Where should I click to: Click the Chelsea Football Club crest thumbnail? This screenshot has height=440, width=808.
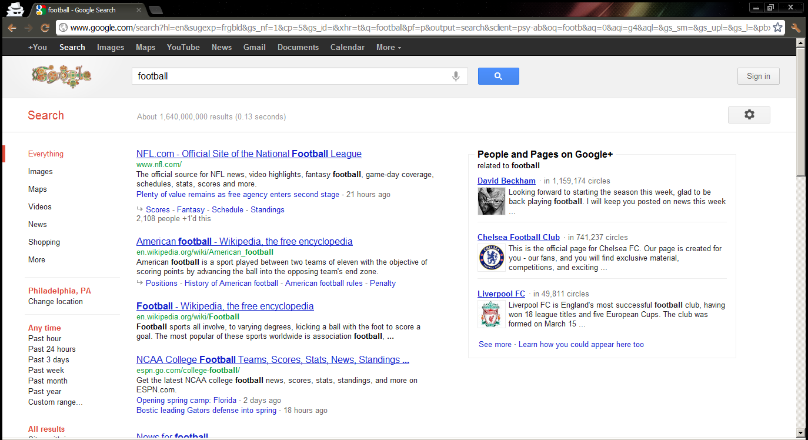coord(491,258)
